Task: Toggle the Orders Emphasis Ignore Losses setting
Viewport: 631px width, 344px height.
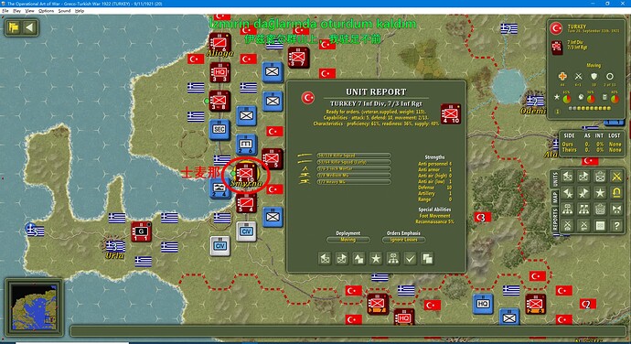Action: 403,240
